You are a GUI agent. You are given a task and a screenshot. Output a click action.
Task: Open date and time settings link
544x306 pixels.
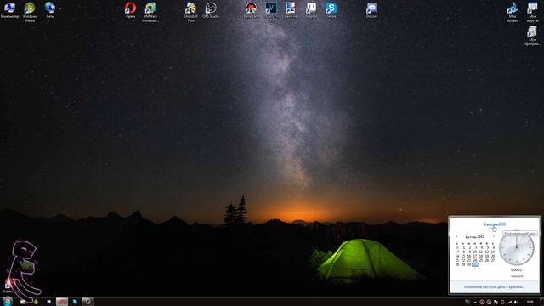(495, 287)
